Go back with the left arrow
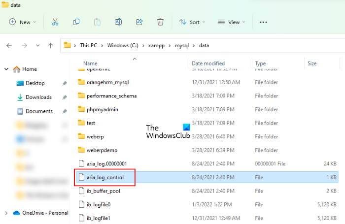 click(9, 45)
